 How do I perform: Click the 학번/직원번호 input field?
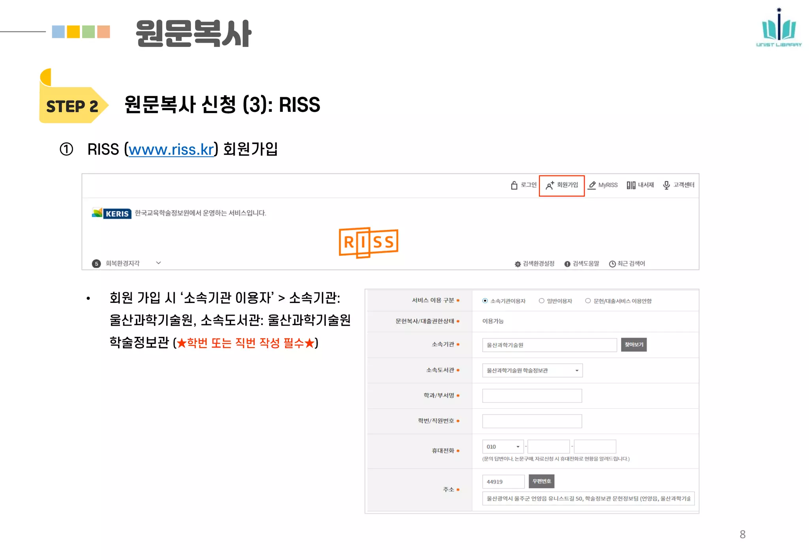tap(532, 421)
